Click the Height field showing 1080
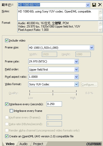Screen dimensions: 103x146 pos(83,54)
